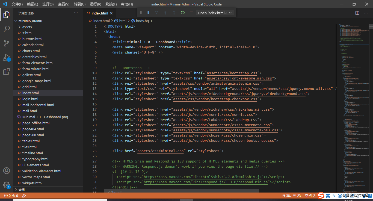
Task: Click the Sogou input method icon
Action: 321,196
